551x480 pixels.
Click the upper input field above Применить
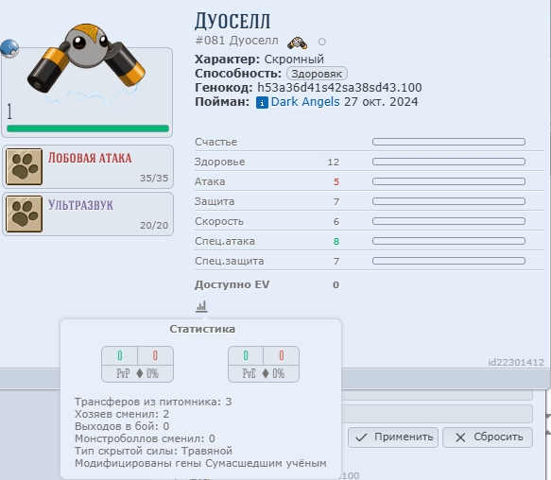coord(437,395)
